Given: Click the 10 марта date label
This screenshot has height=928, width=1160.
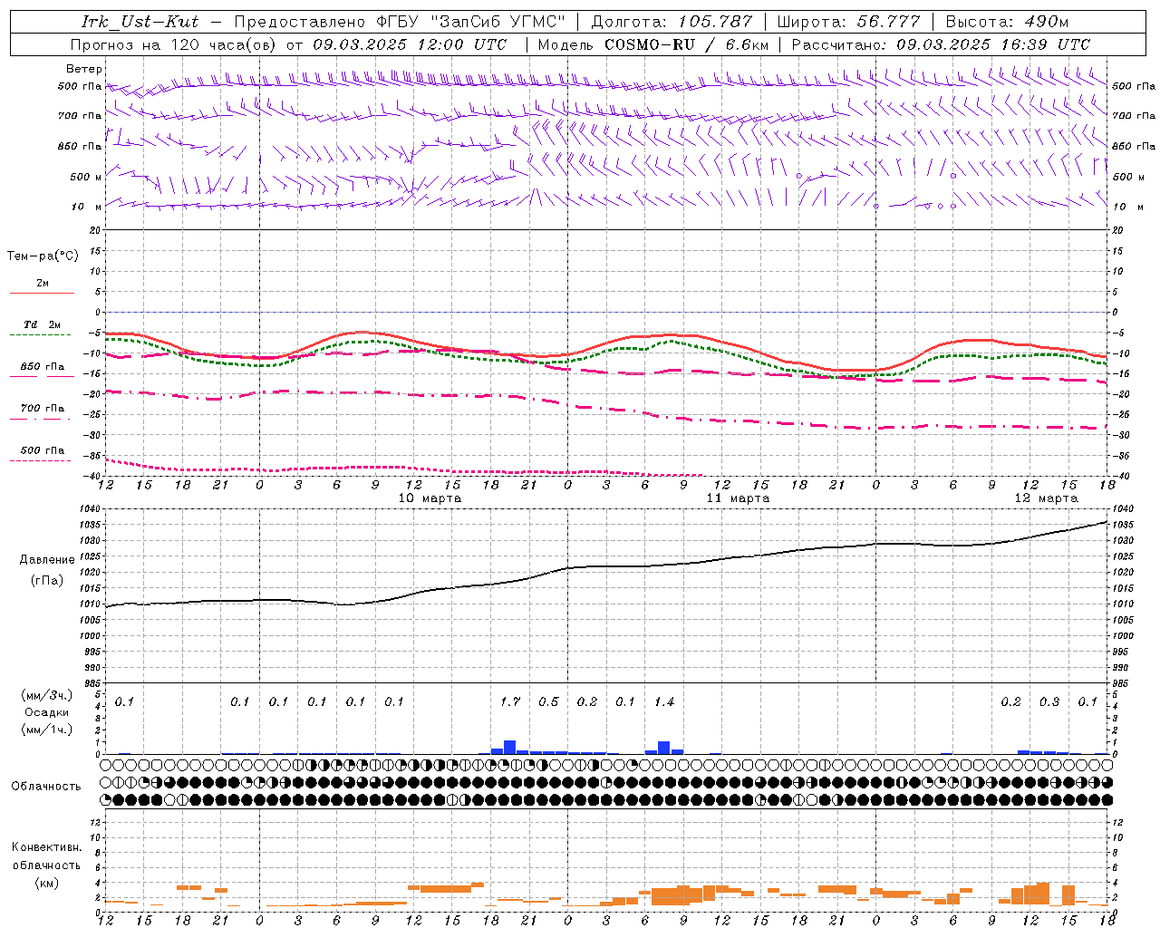Looking at the screenshot, I should (430, 498).
